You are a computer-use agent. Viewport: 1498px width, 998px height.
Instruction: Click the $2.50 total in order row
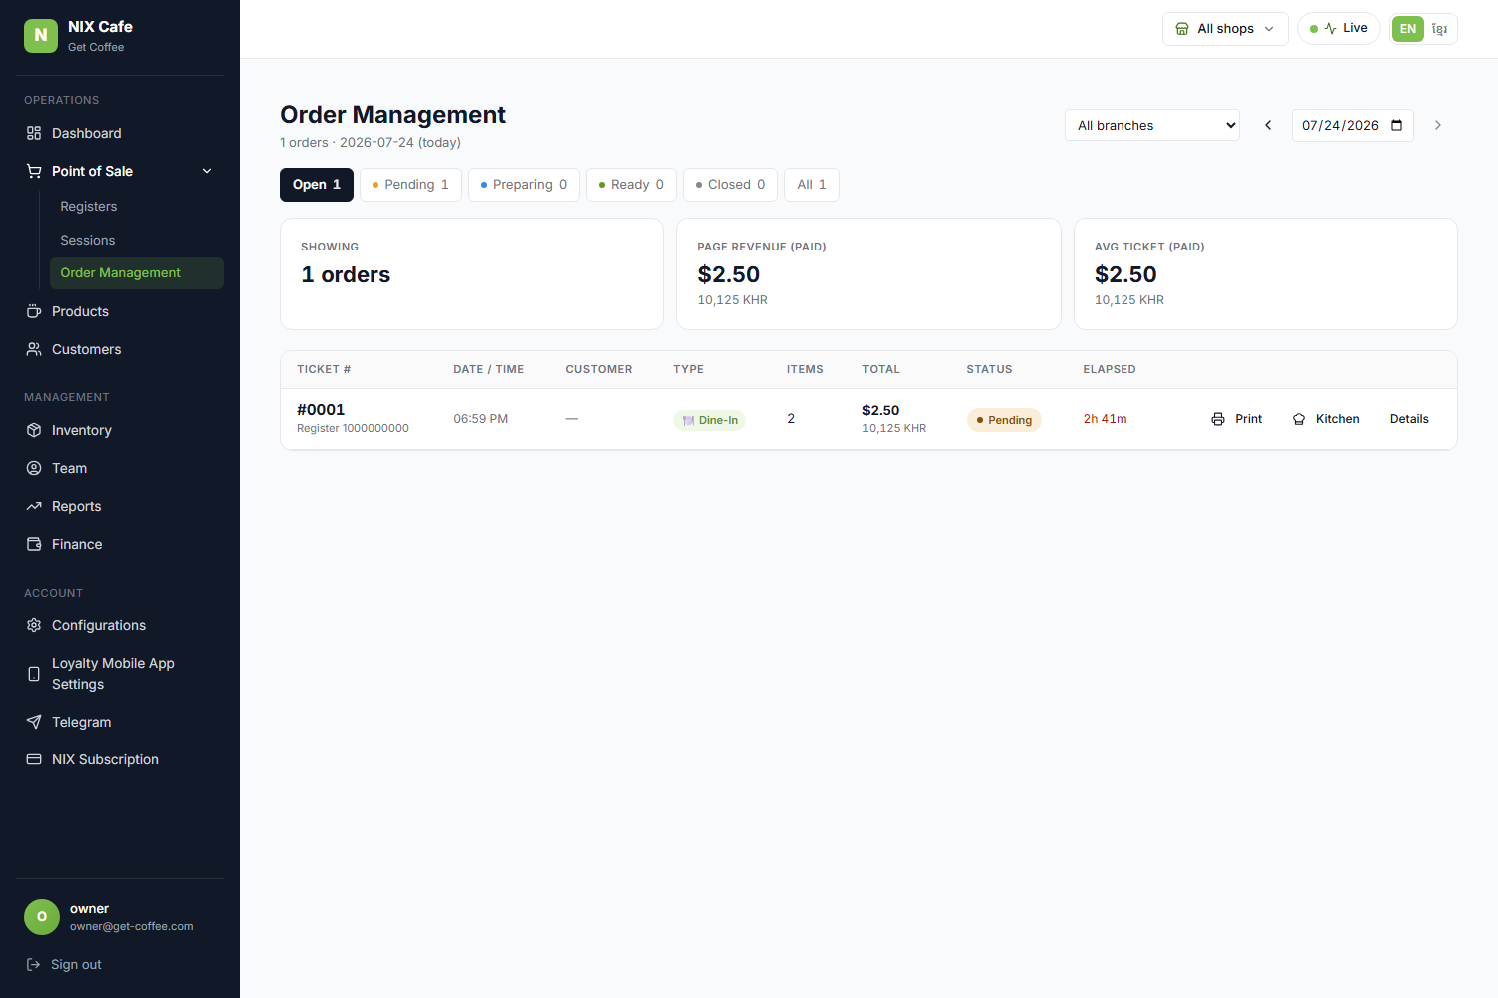pyautogui.click(x=881, y=410)
